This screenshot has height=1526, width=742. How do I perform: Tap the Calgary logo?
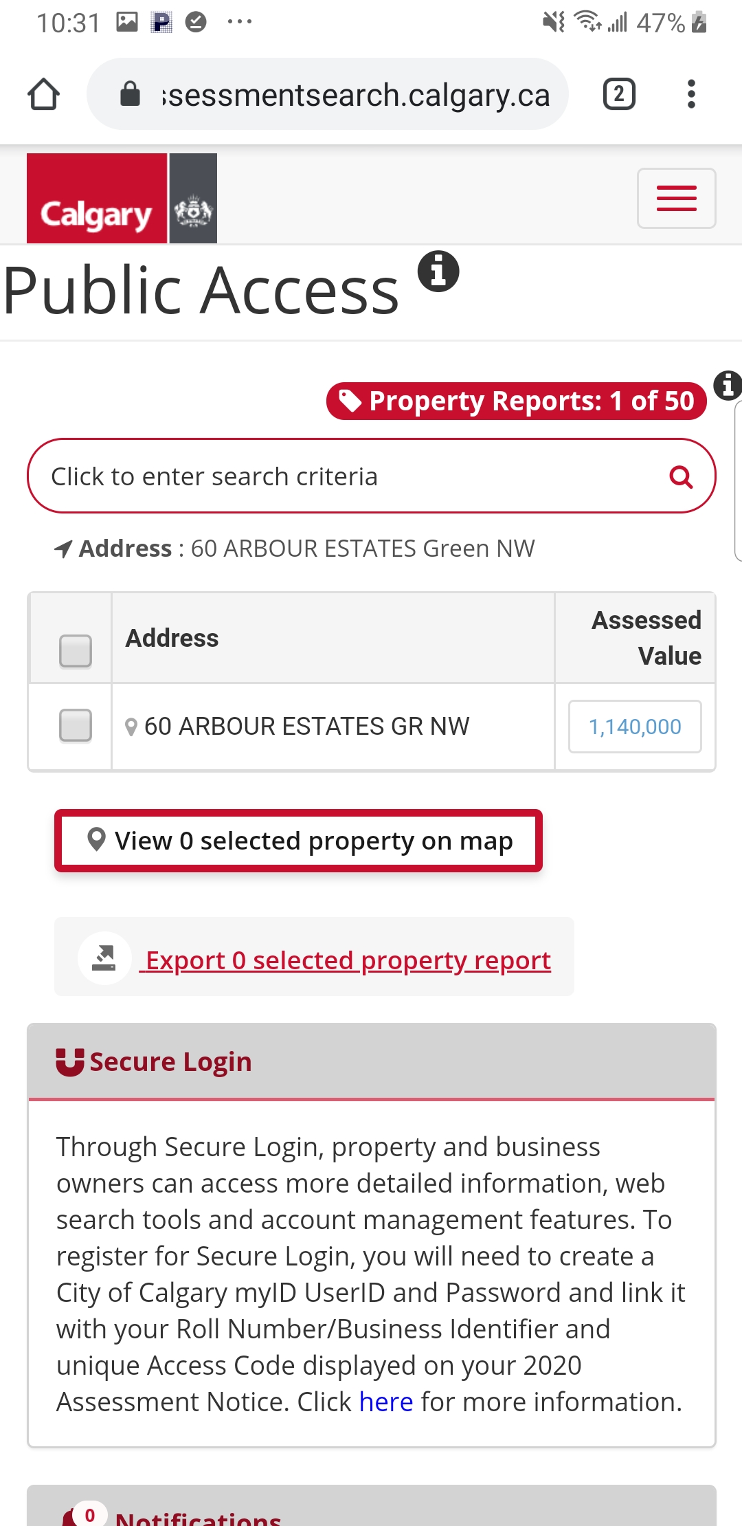tap(122, 199)
